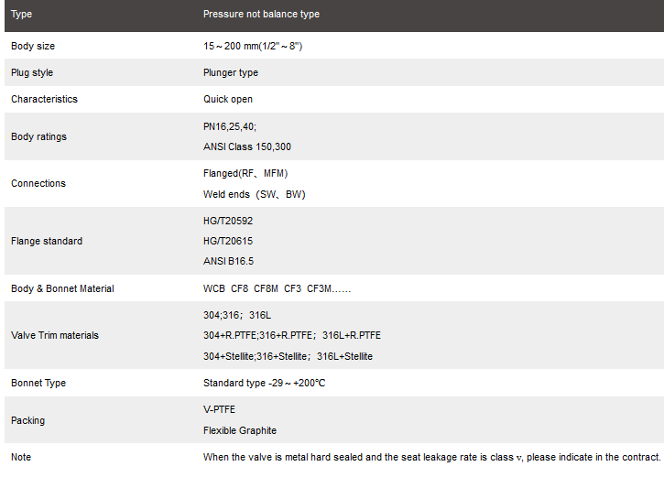The width and height of the screenshot is (664, 477).
Task: Click the Note about metal hard sealed valve
Action: tap(431, 456)
